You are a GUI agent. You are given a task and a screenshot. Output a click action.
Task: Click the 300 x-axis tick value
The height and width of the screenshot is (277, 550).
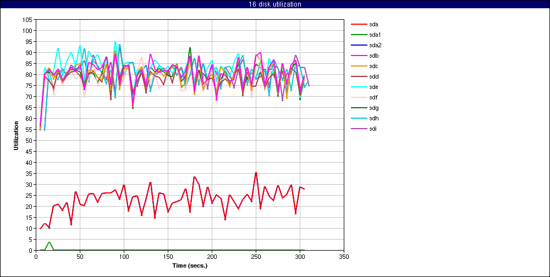(300, 256)
